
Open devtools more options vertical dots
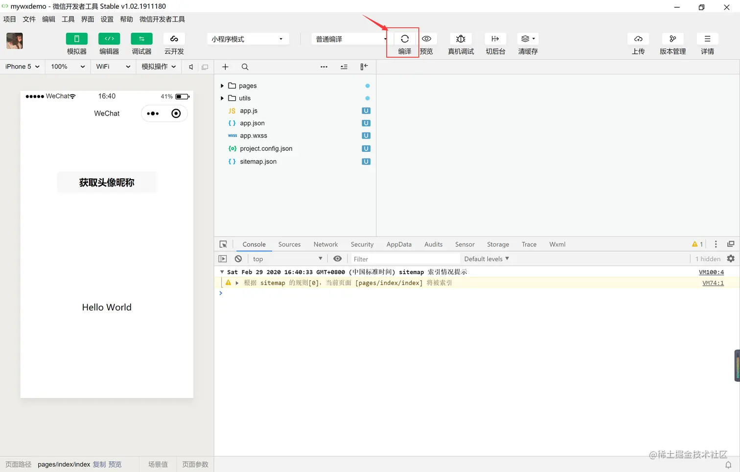tap(716, 244)
